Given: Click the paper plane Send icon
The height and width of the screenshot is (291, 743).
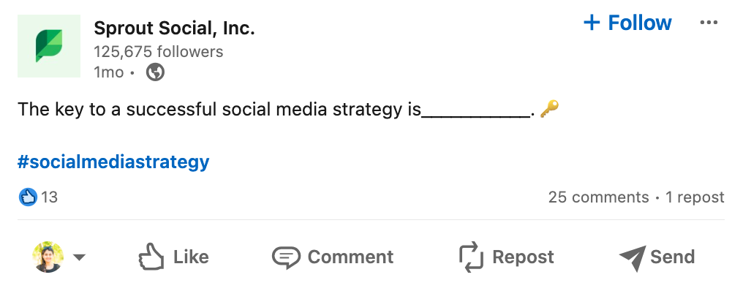Looking at the screenshot, I should [633, 258].
